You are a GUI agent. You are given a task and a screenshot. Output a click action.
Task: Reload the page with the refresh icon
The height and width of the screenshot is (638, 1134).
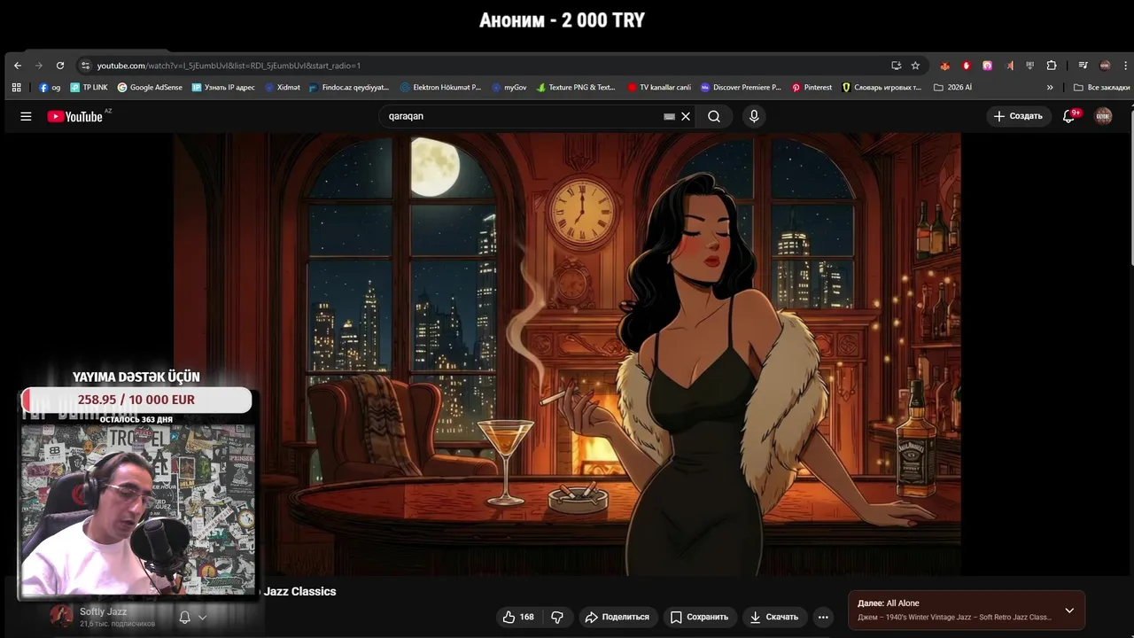[60, 66]
